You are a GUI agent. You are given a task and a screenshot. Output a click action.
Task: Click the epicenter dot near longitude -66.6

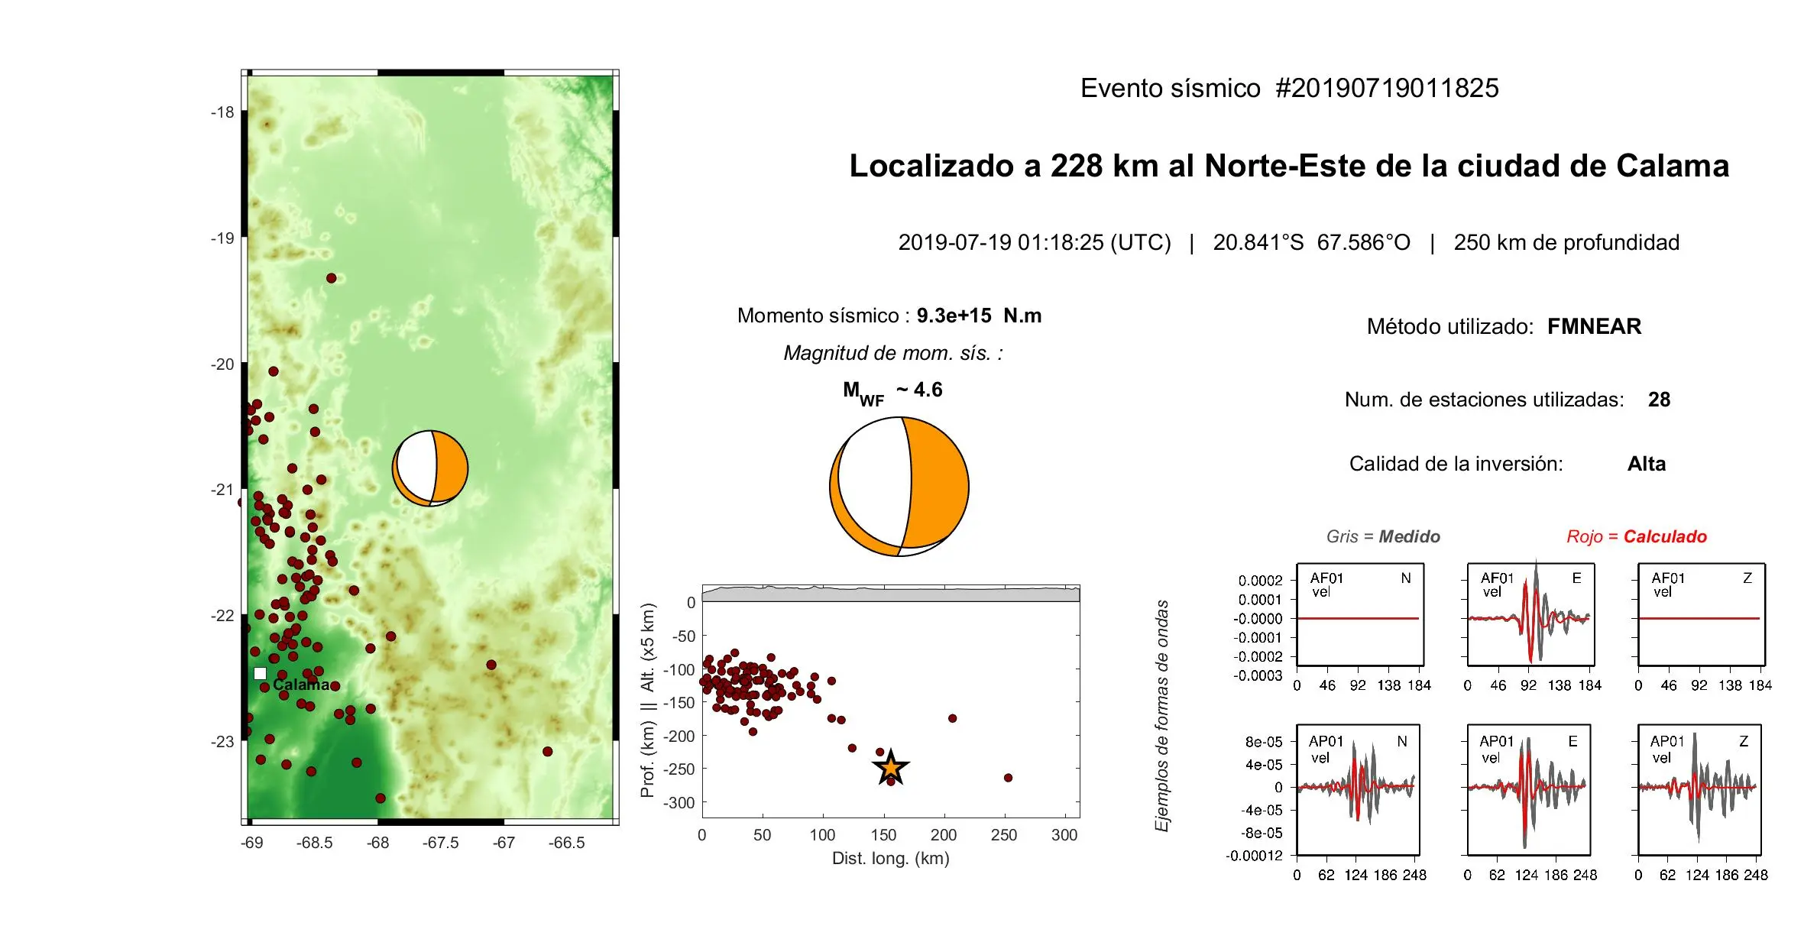coord(547,752)
